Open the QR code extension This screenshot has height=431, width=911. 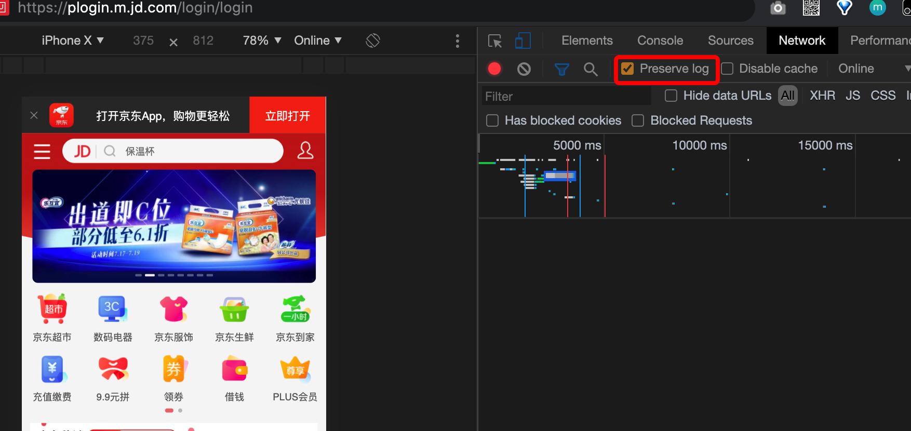tap(811, 8)
